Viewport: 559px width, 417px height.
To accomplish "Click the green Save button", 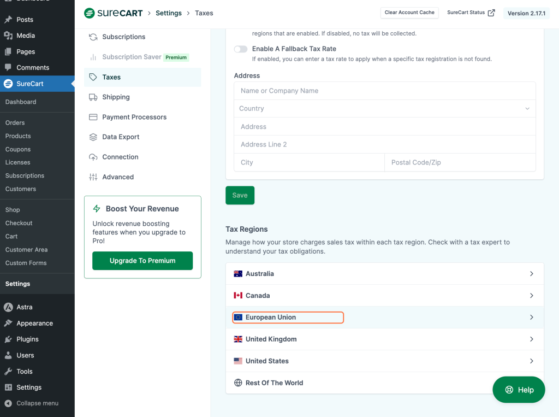I will pos(240,196).
